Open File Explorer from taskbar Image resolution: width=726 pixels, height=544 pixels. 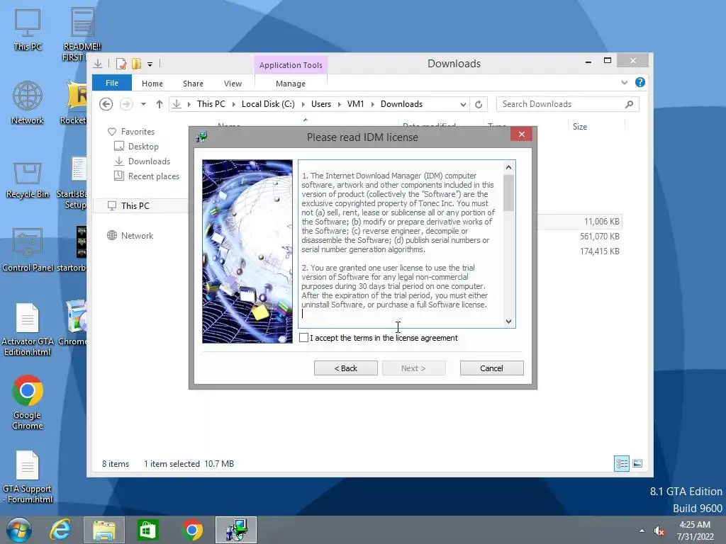pyautogui.click(x=104, y=530)
